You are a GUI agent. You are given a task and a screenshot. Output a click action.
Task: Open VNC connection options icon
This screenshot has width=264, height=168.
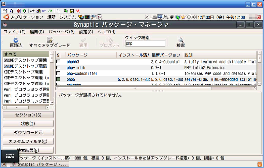(5, 11)
